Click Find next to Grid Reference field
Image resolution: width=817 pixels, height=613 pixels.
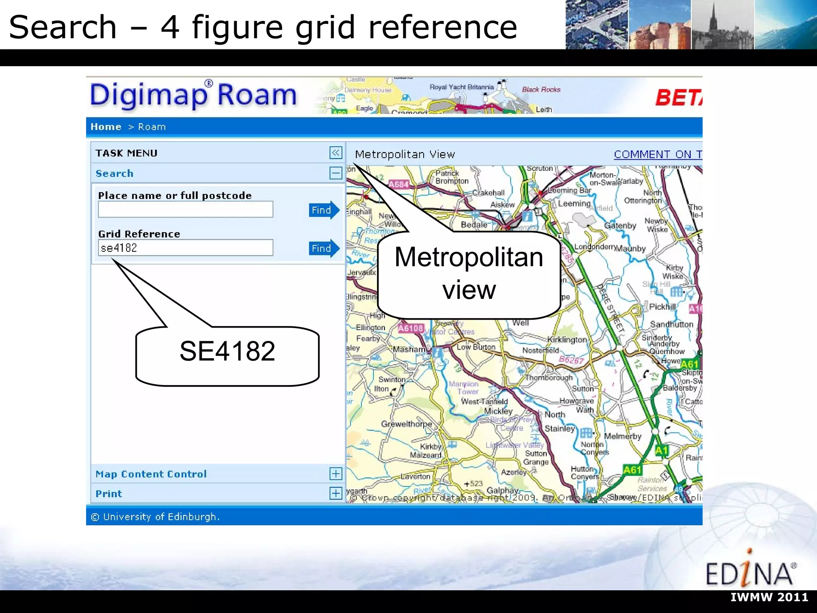coord(324,248)
